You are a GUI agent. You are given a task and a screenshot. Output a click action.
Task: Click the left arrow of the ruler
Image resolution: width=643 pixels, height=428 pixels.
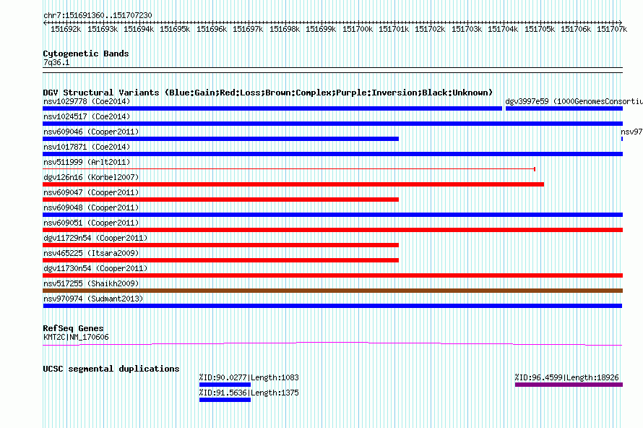click(45, 23)
